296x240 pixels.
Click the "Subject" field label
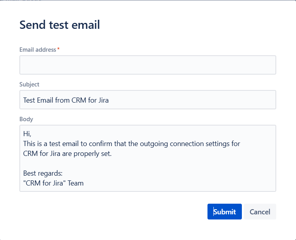(x=29, y=84)
